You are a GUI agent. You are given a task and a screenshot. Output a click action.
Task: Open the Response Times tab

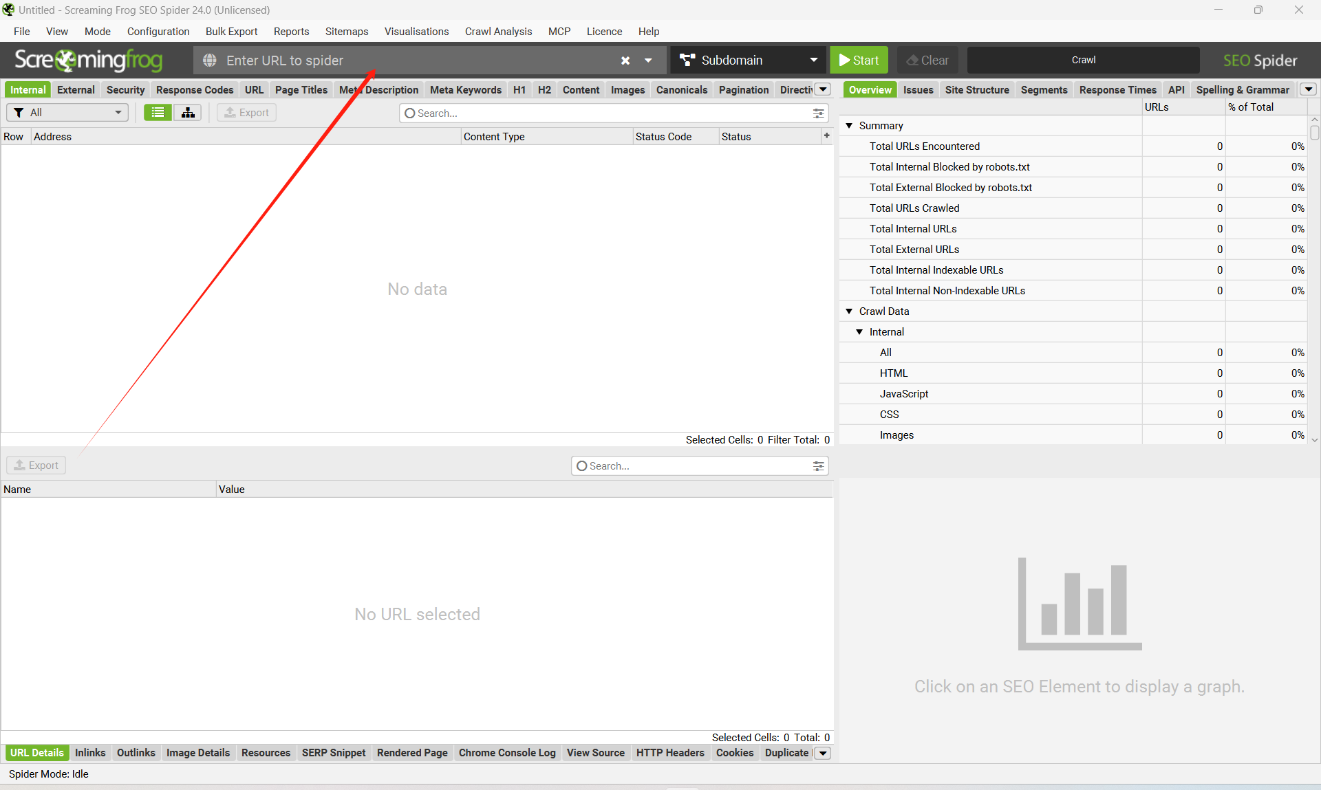click(1117, 90)
